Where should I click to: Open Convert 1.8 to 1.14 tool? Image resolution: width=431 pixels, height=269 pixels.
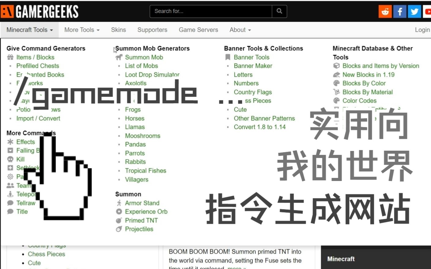(260, 127)
